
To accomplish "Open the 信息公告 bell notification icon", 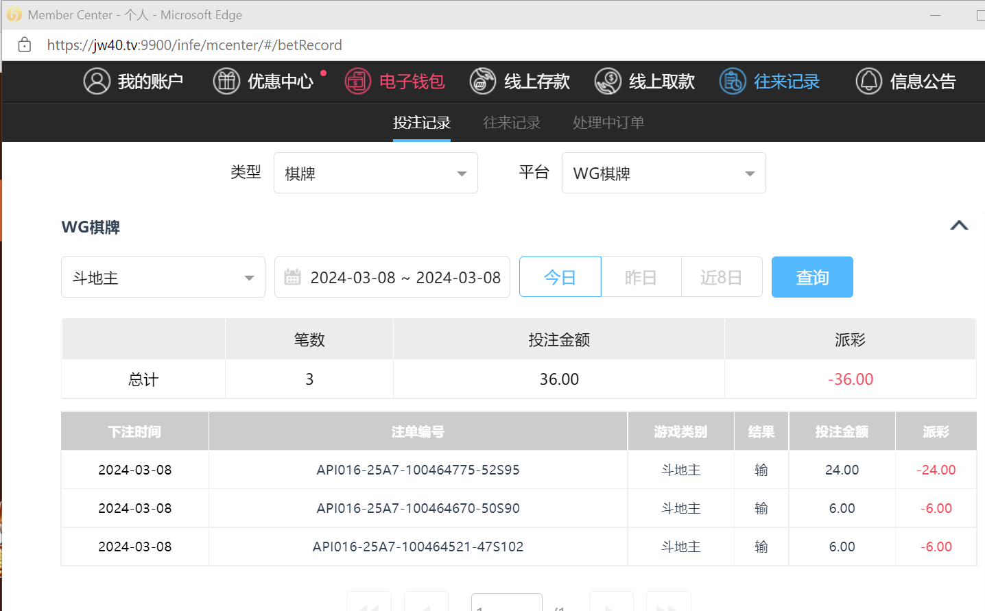I will (x=869, y=81).
